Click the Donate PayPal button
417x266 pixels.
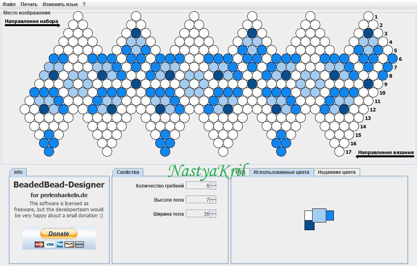59,234
